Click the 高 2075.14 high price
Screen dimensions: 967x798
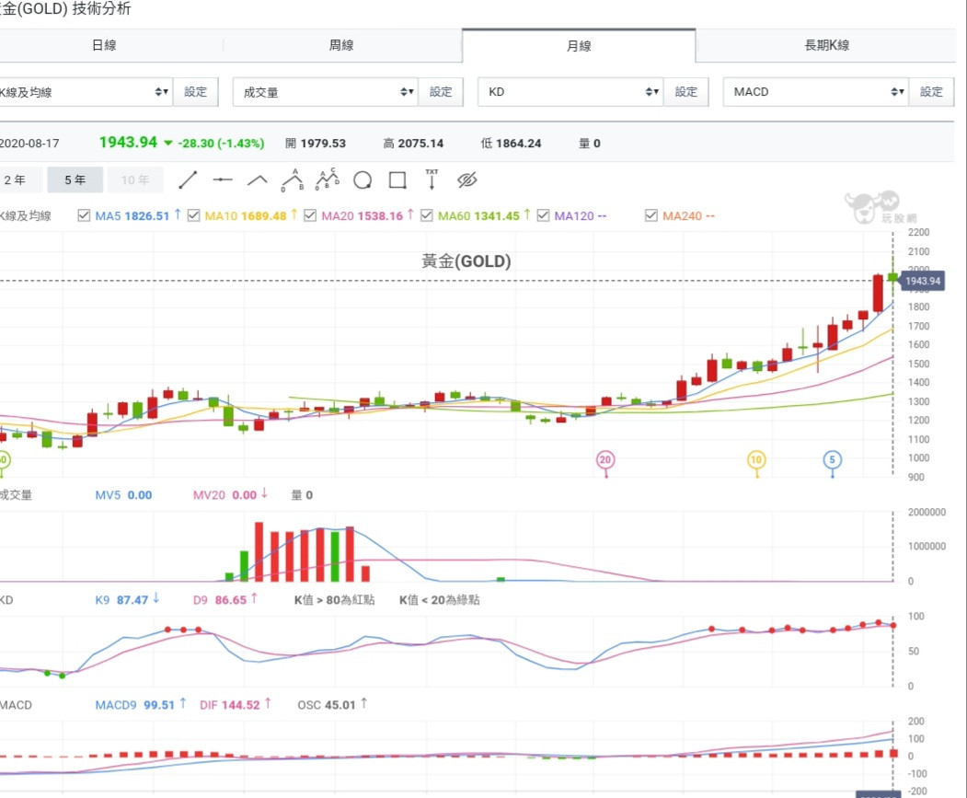point(413,144)
